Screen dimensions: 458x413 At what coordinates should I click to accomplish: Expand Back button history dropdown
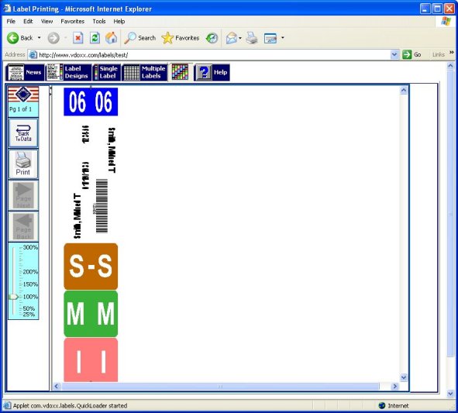(x=40, y=38)
